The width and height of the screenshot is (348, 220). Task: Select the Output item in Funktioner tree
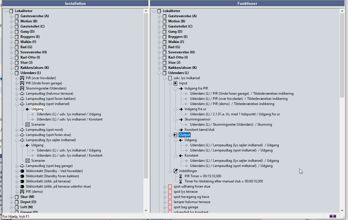[184, 135]
